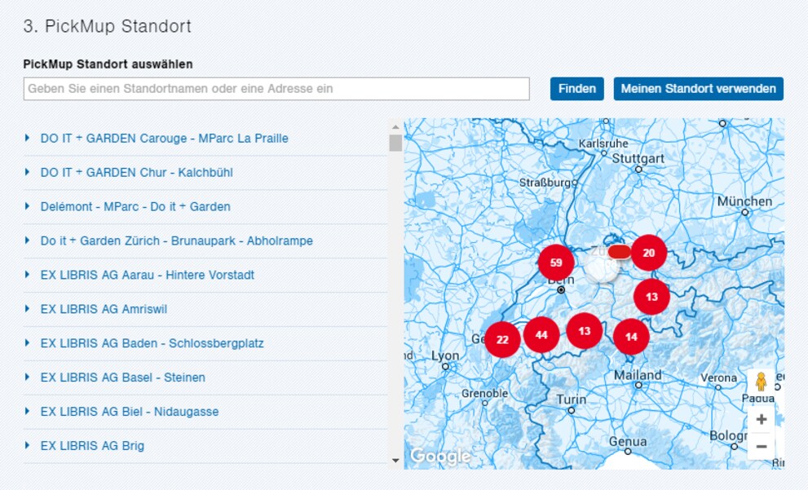The width and height of the screenshot is (808, 490).
Task: Expand EX LIBRIS Aarau arrow
Action: pyautogui.click(x=27, y=275)
